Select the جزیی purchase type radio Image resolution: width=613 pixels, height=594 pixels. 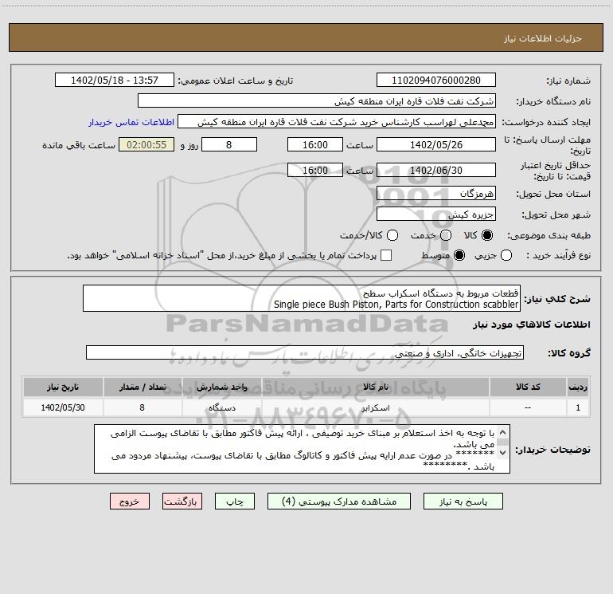506,255
